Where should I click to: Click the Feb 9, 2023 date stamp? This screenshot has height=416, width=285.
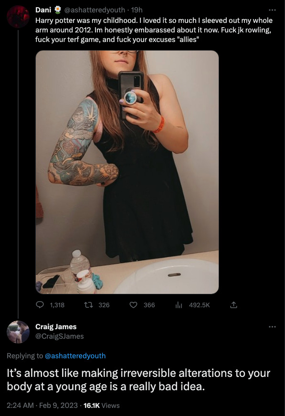pos(58,406)
